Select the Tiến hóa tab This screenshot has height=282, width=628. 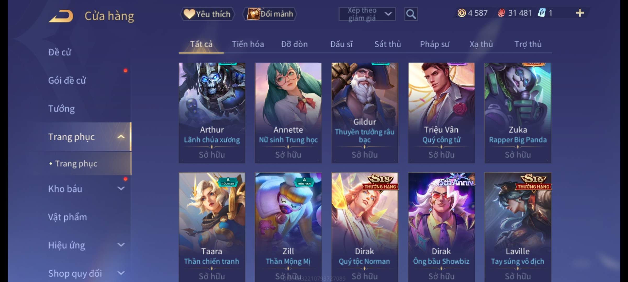[x=248, y=44]
